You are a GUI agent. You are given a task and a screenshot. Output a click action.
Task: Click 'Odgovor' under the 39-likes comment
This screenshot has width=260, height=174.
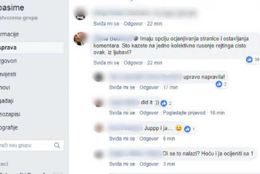coord(133,63)
